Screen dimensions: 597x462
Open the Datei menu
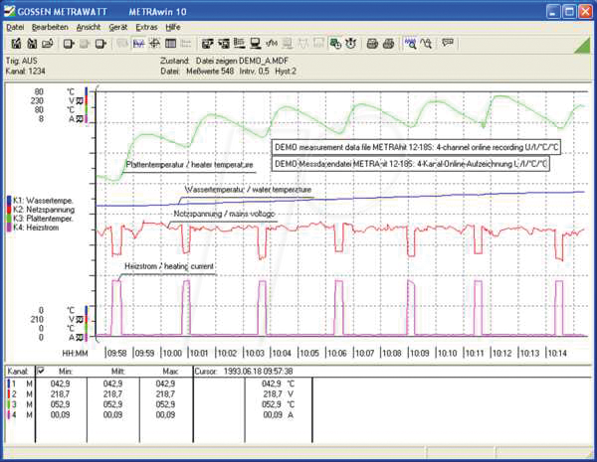click(x=15, y=28)
